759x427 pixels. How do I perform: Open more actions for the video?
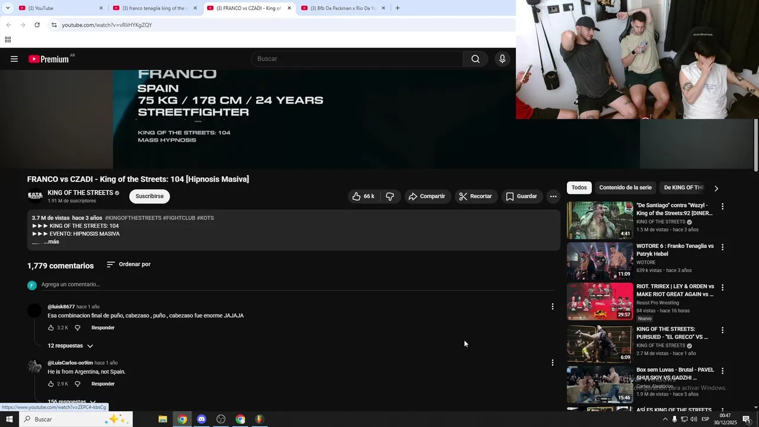553,196
